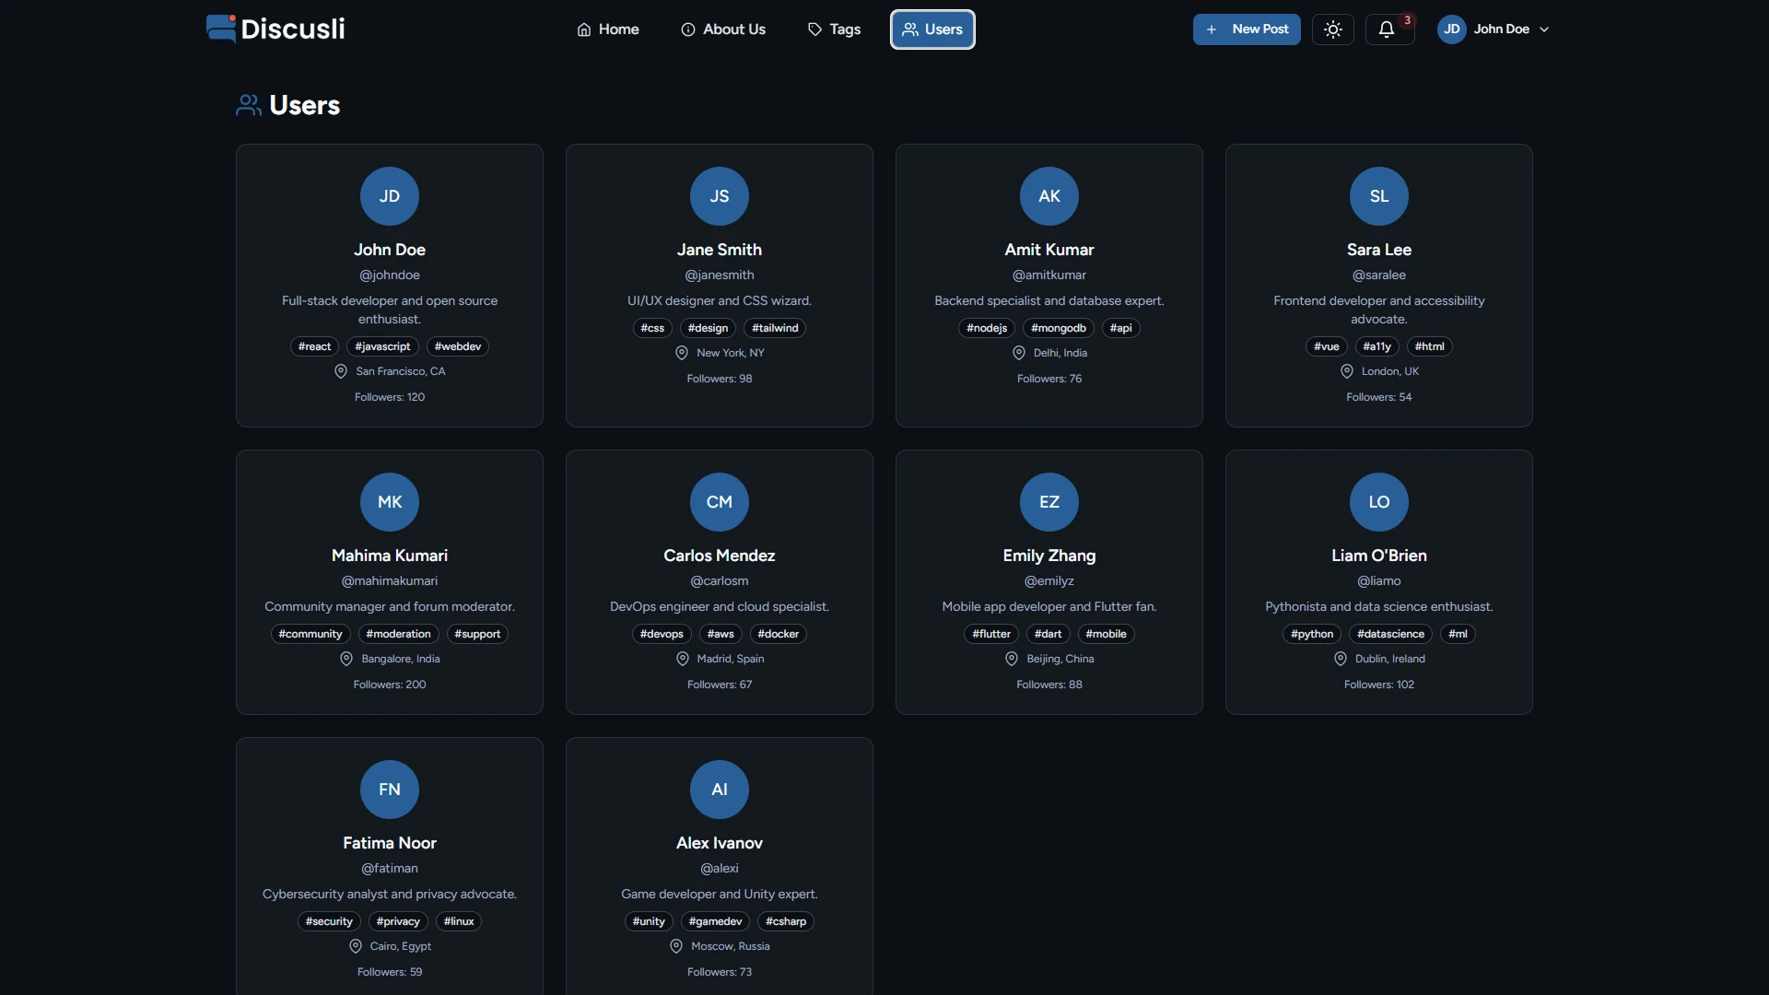
Task: Click the location pin for Cairo, Egypt
Action: coord(356,946)
